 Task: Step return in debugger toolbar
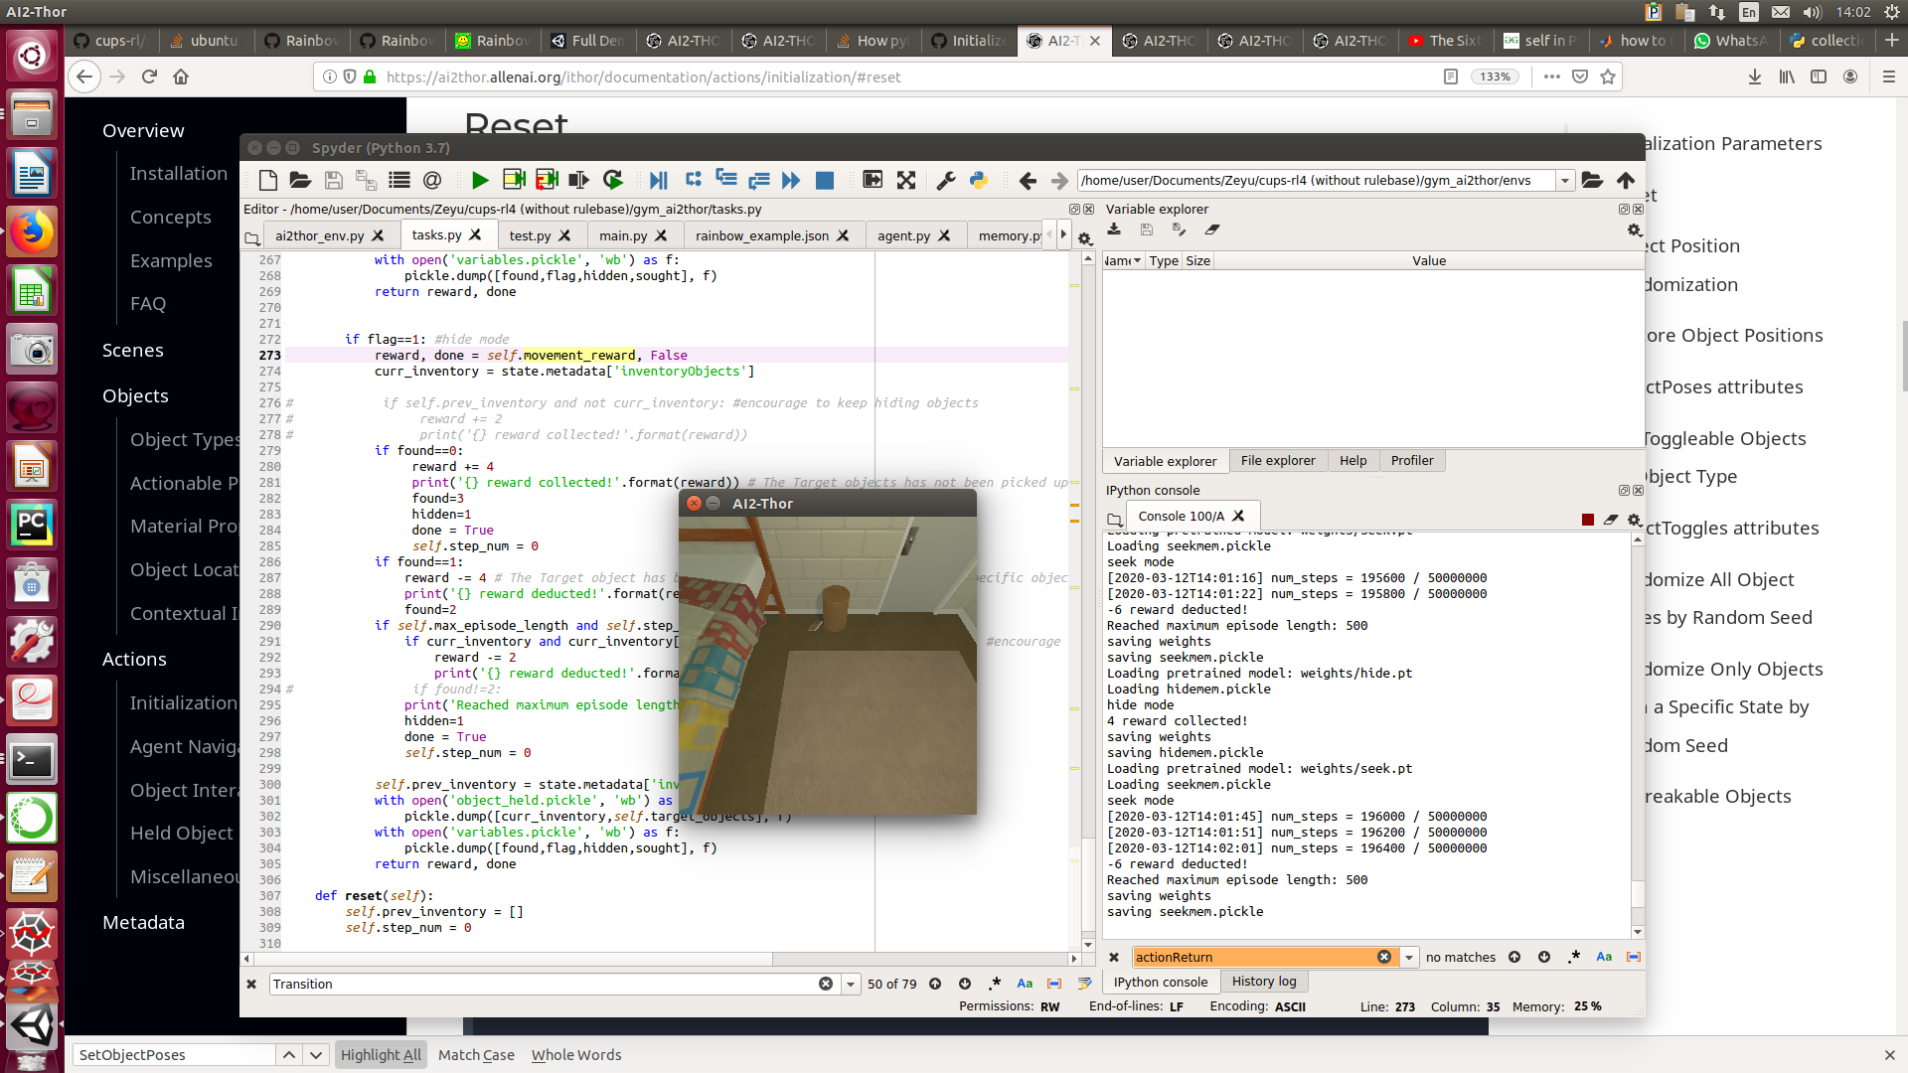pyautogui.click(x=759, y=180)
